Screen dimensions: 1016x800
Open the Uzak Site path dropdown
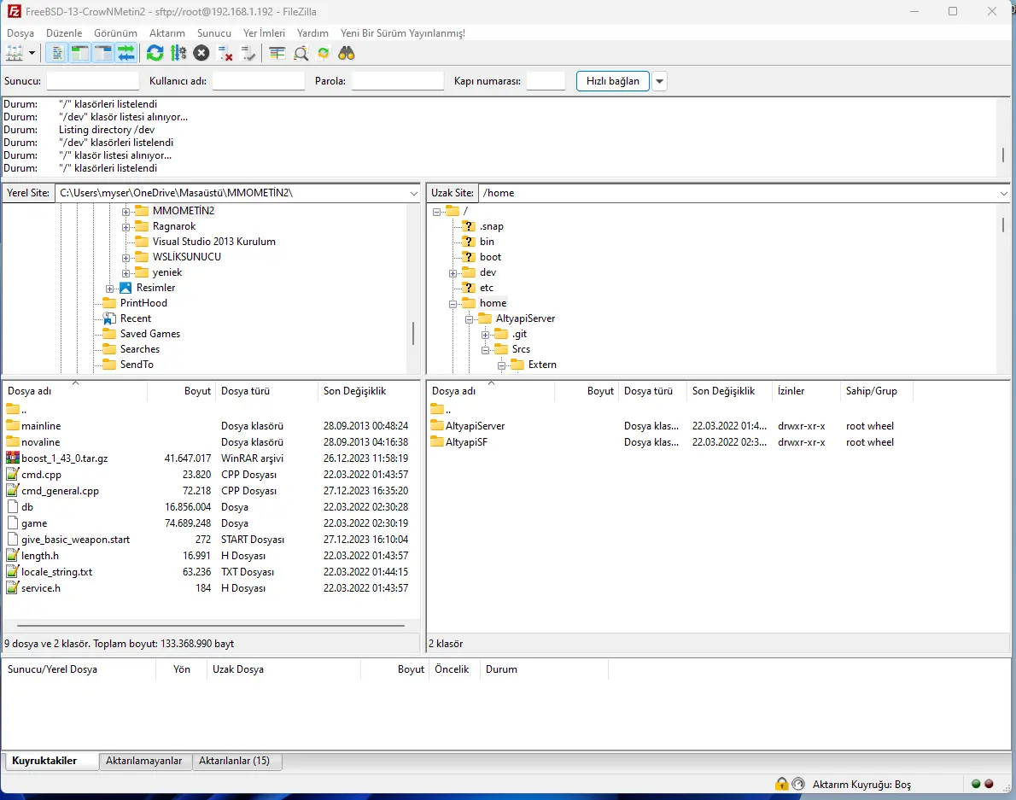click(1004, 193)
